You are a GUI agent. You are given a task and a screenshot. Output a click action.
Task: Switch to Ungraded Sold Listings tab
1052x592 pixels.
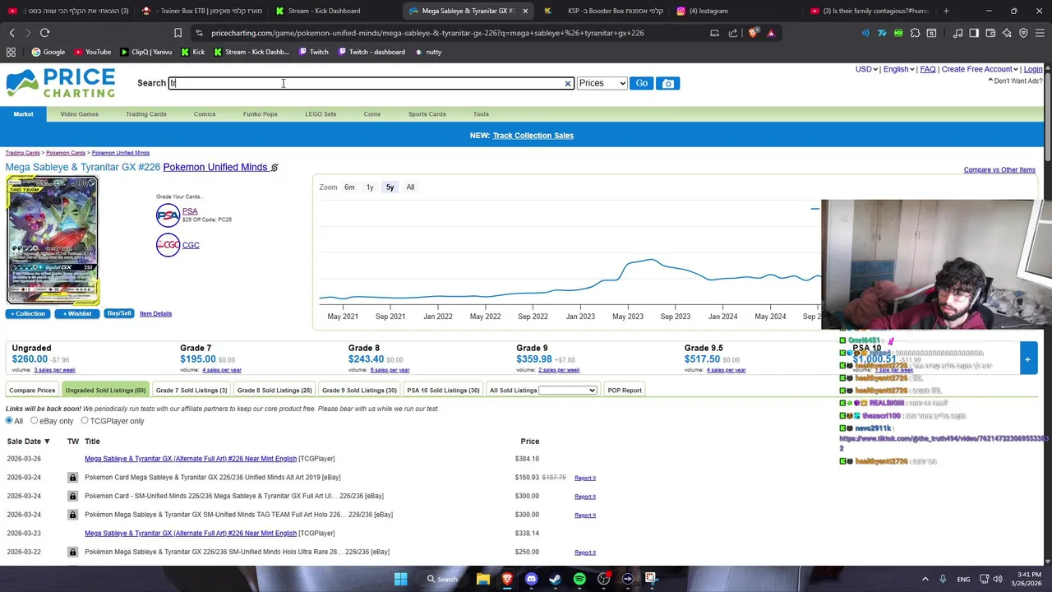point(105,391)
